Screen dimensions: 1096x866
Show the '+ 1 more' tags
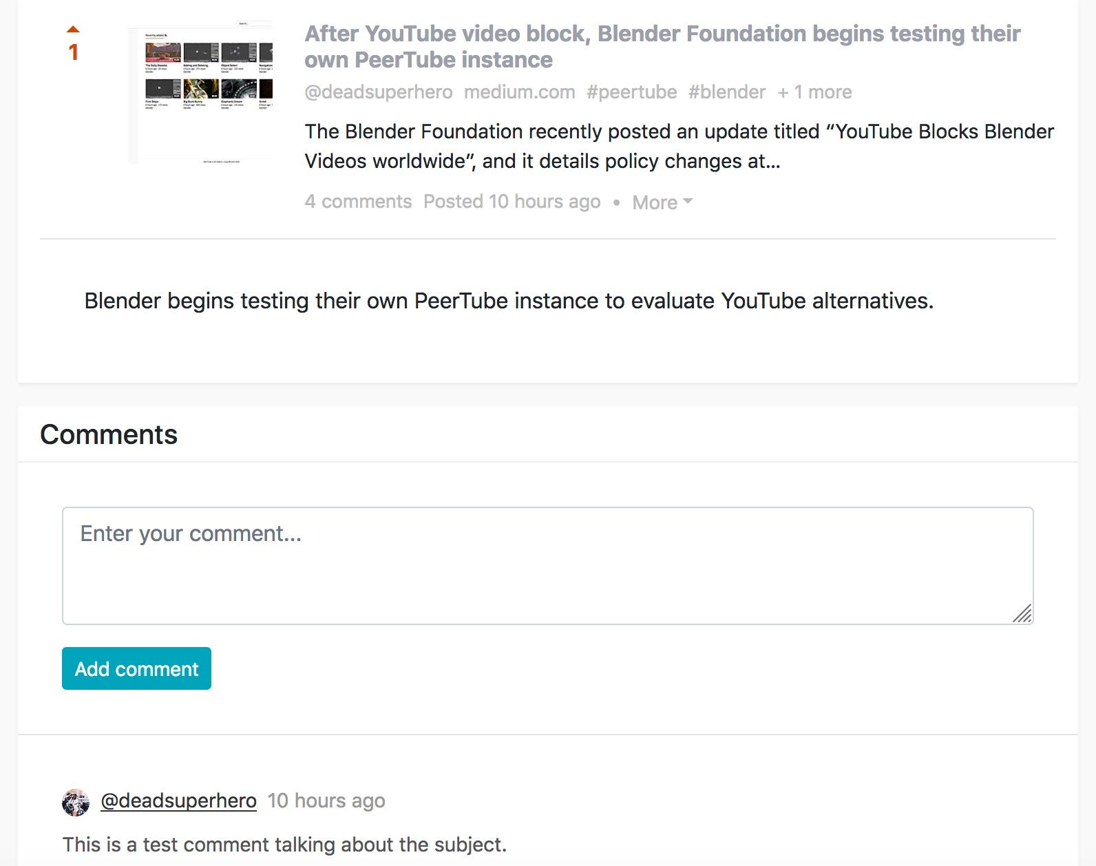pos(814,92)
